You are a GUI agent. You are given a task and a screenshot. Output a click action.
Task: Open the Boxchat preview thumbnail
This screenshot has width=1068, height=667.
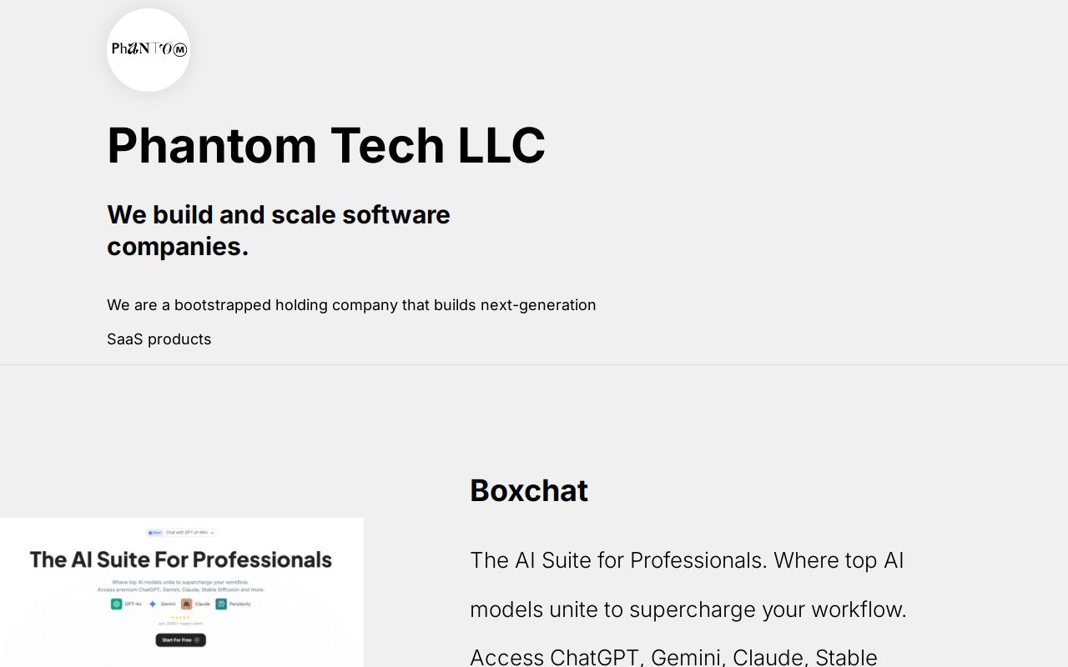pos(182,592)
